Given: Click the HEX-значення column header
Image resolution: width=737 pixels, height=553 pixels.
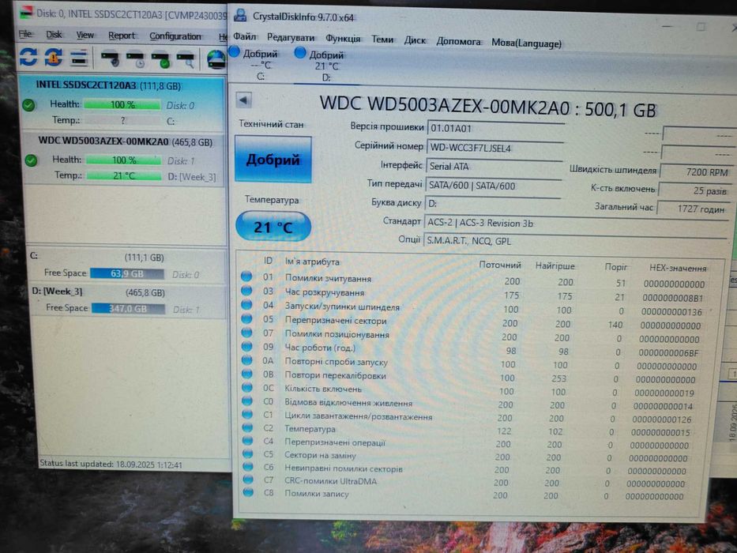Looking at the screenshot, I should (x=678, y=268).
